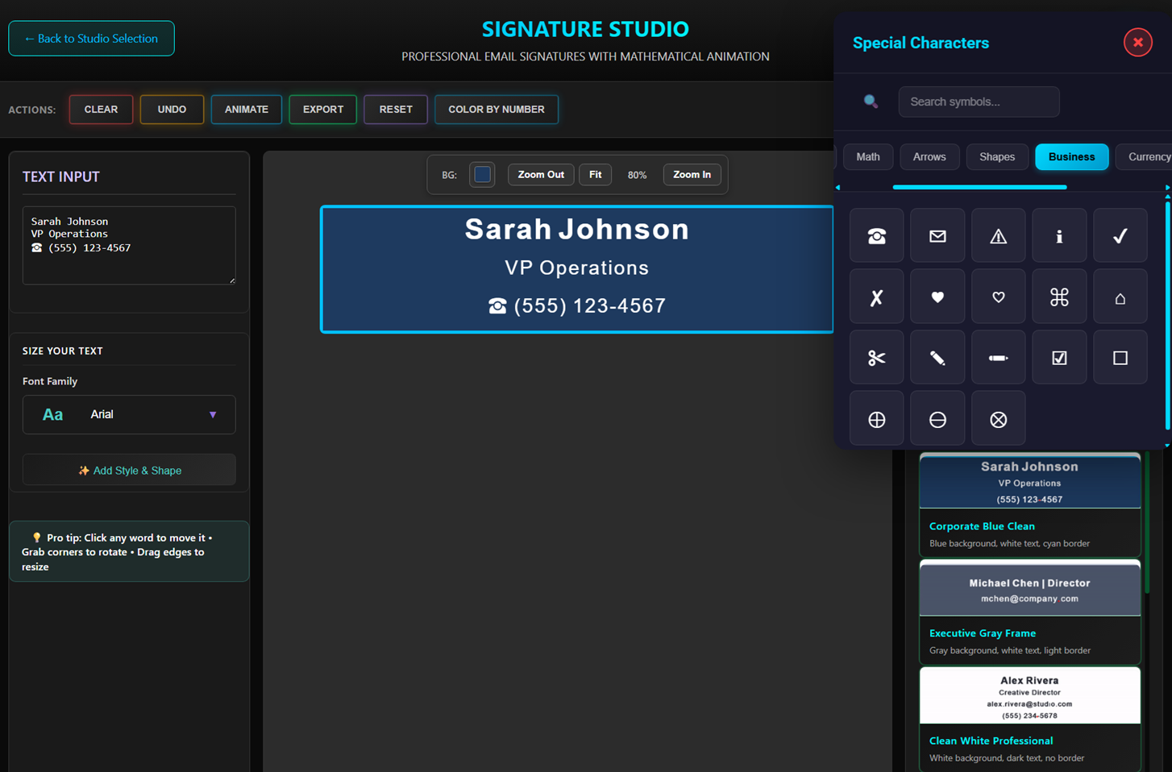Insert the heavy check mark symbol
1172x772 pixels.
coord(1120,236)
